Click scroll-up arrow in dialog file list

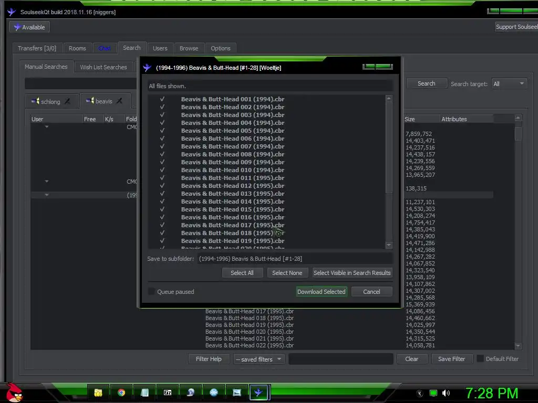(x=389, y=98)
